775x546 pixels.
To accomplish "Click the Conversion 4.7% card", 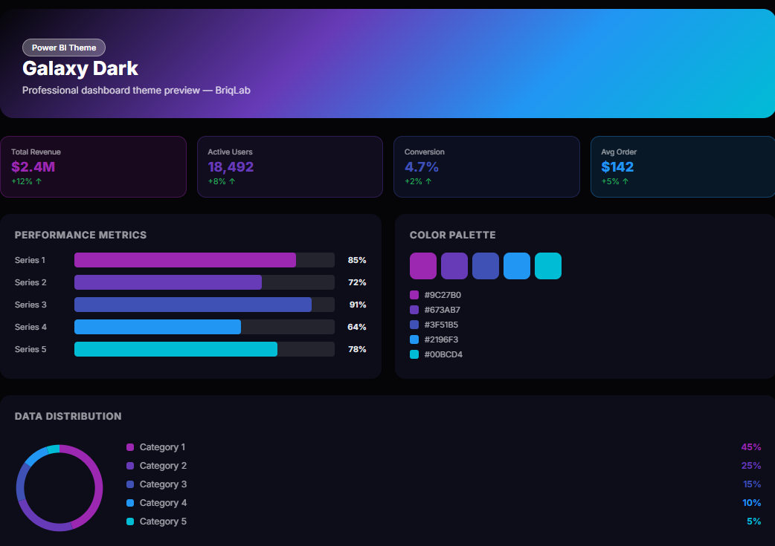I will [x=486, y=166].
